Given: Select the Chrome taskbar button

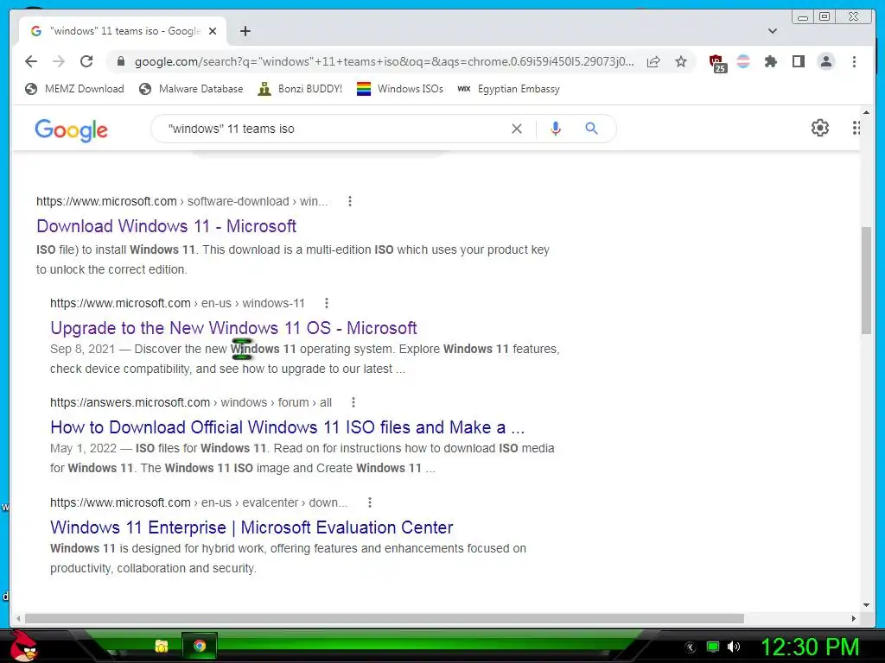Looking at the screenshot, I should 200,646.
